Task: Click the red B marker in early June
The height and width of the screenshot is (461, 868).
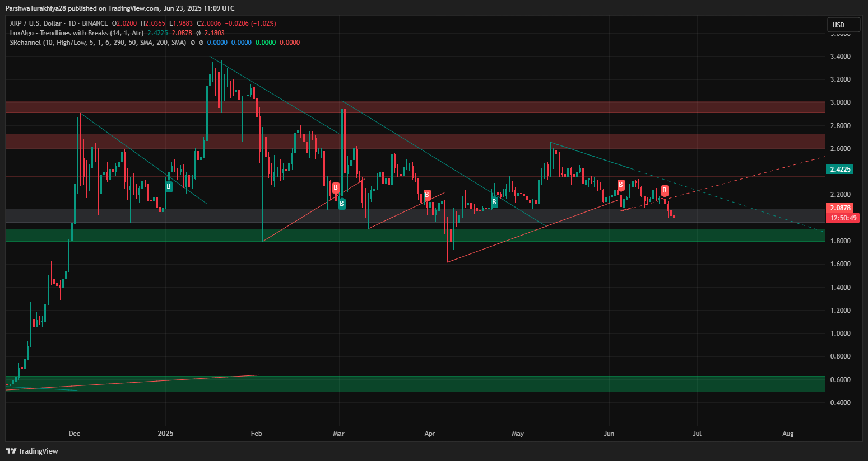Action: point(620,185)
